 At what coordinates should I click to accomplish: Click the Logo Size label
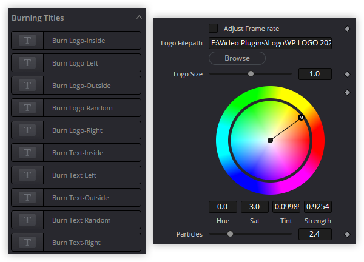tap(188, 74)
